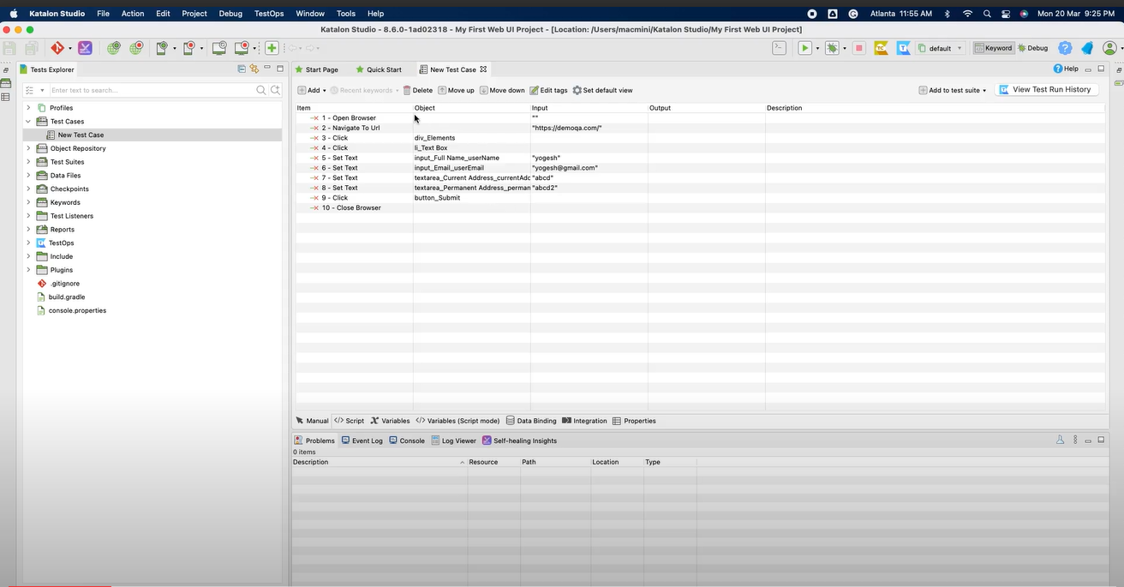Click View Test Run History button
The height and width of the screenshot is (587, 1124).
1046,89
